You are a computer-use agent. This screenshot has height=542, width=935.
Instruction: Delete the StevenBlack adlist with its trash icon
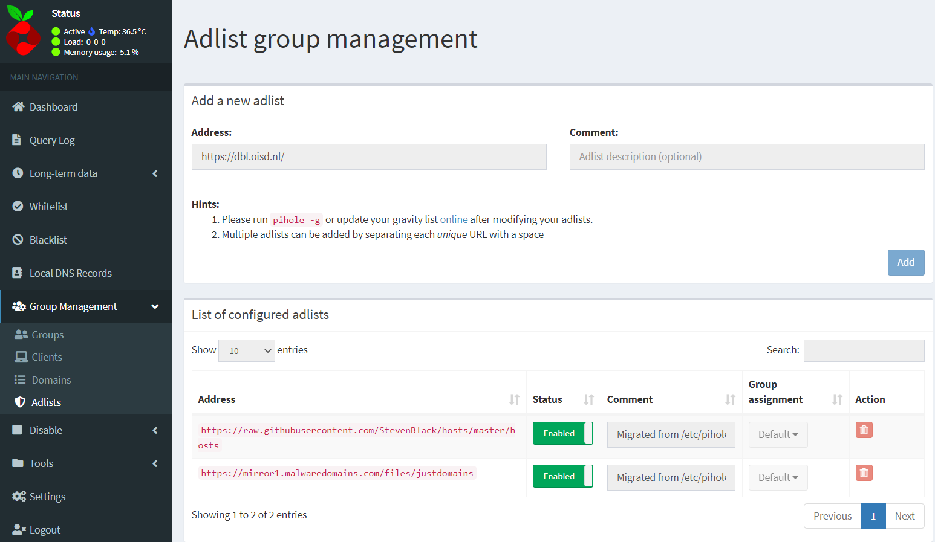tap(864, 430)
